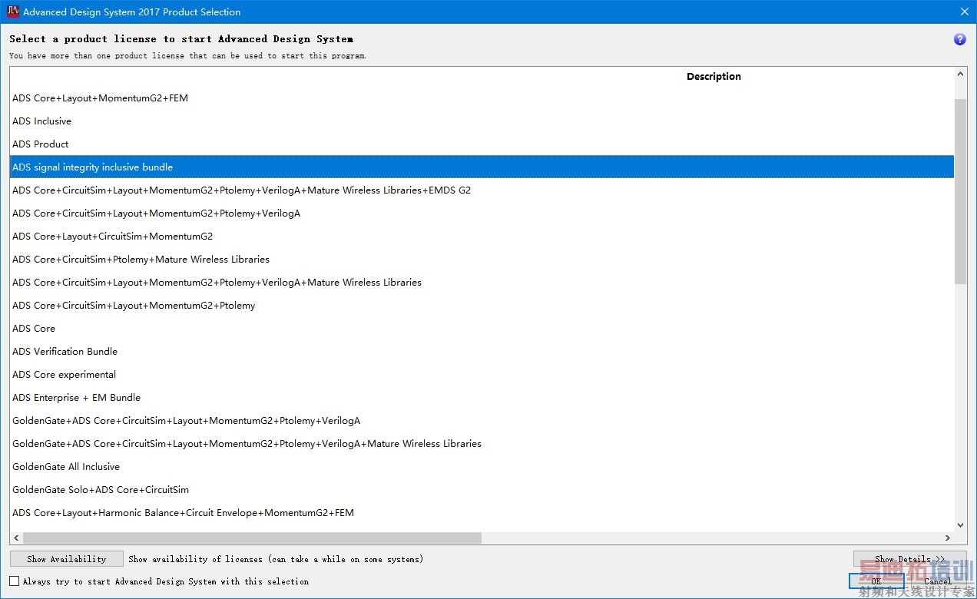Select ADS Verification Bundle license
Viewport: 977px width, 599px height.
482,351
